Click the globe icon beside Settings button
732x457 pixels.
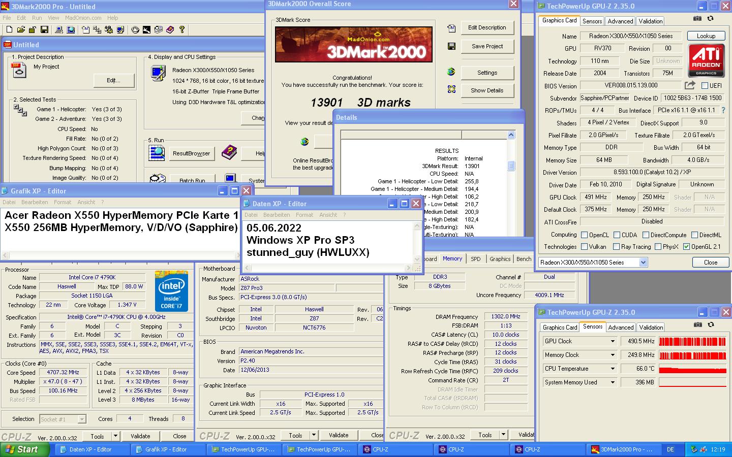(451, 72)
